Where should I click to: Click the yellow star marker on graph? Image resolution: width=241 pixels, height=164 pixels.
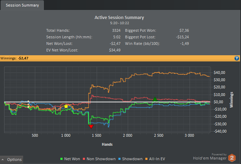66,106
